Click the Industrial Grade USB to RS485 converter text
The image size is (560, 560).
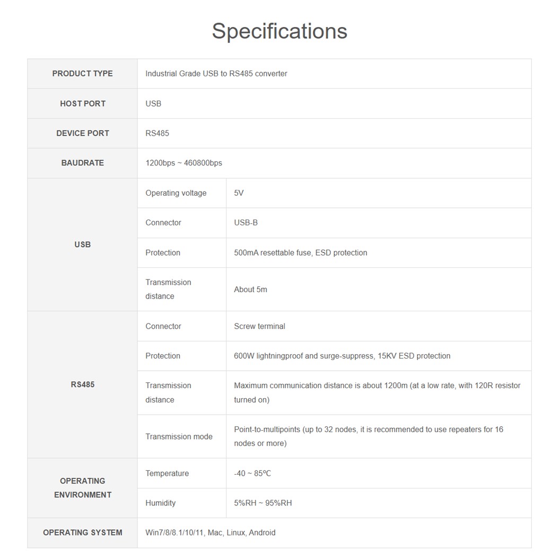pos(216,74)
